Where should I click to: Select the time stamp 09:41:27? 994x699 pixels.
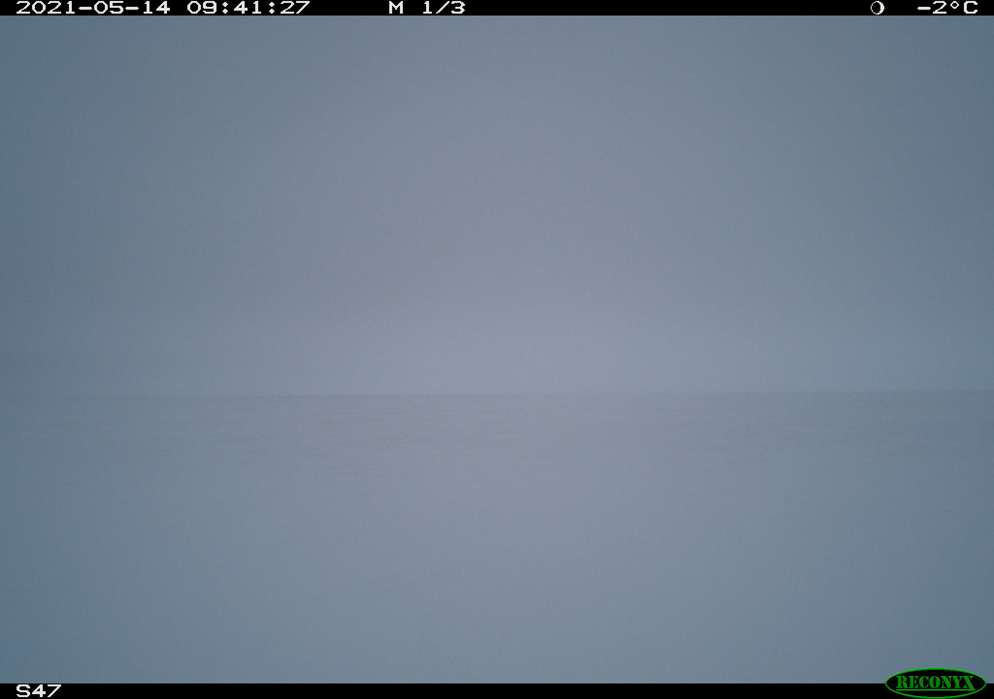pos(248,8)
